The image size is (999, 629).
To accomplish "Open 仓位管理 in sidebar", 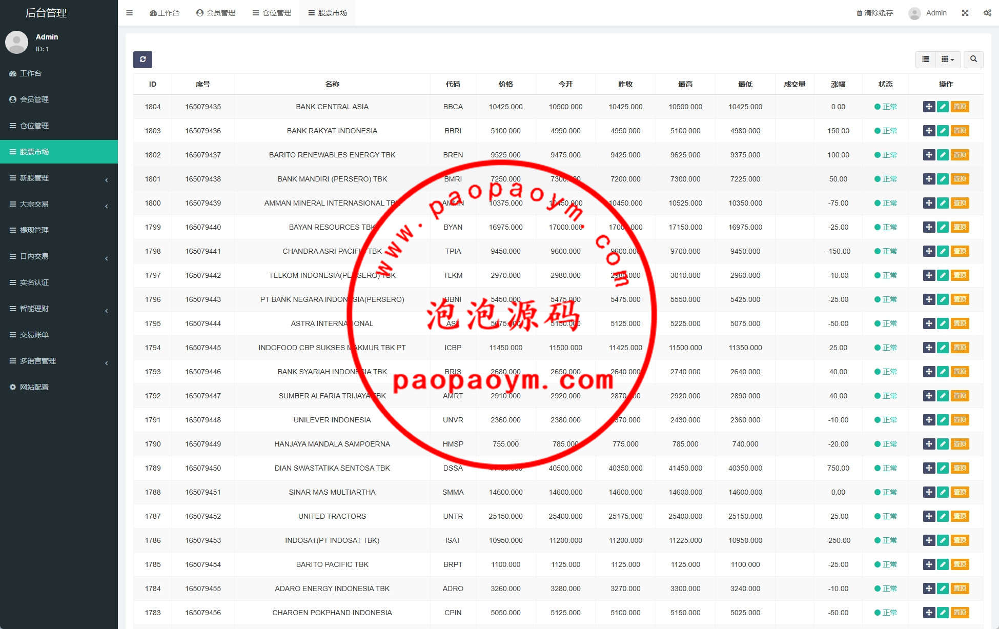I will 59,126.
